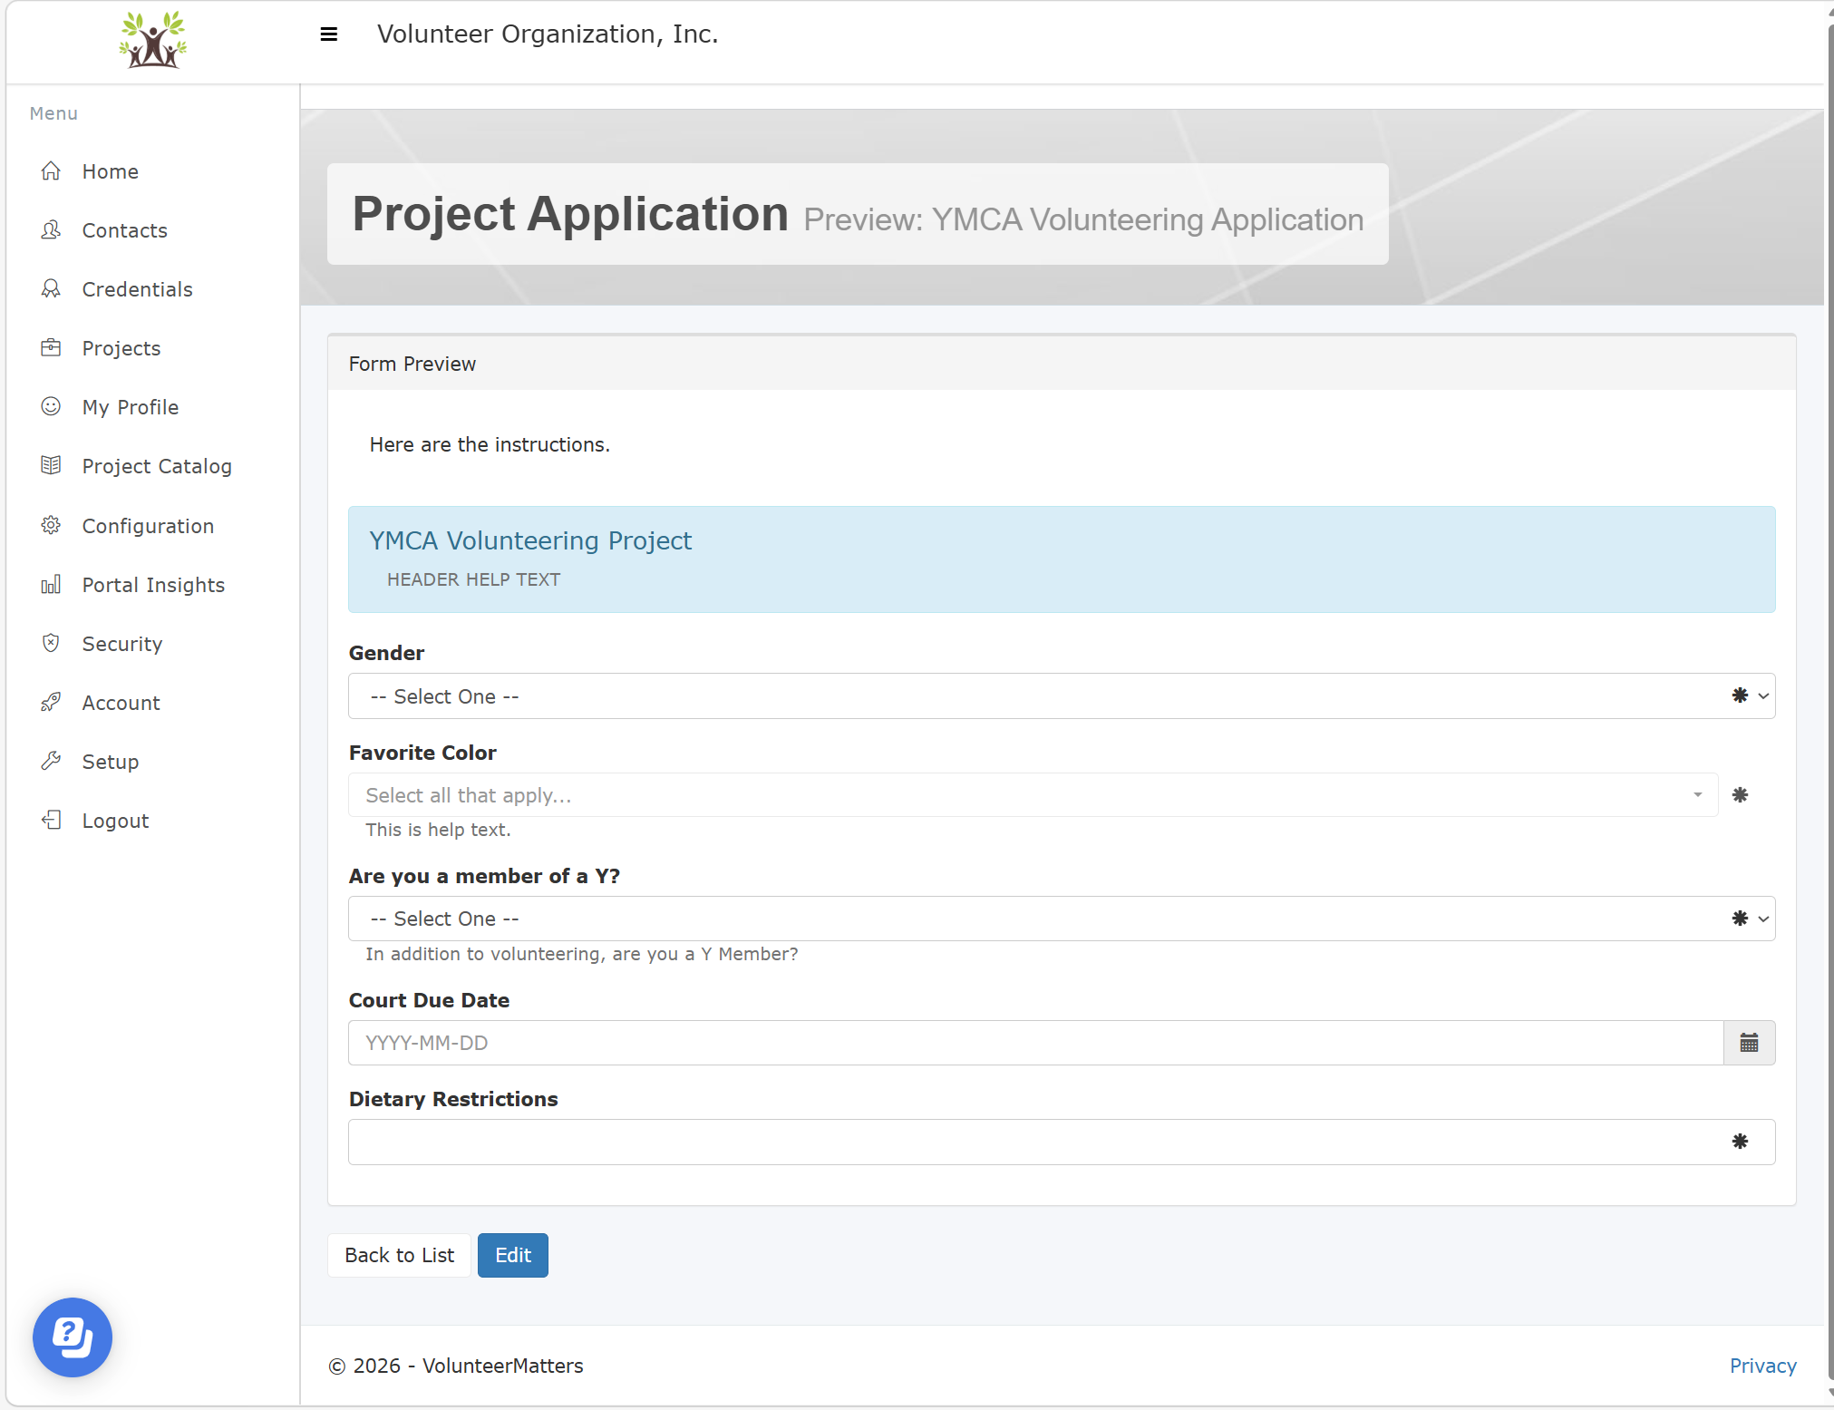Click the Form Preview panel title
1834x1410 pixels.
pyautogui.click(x=412, y=364)
